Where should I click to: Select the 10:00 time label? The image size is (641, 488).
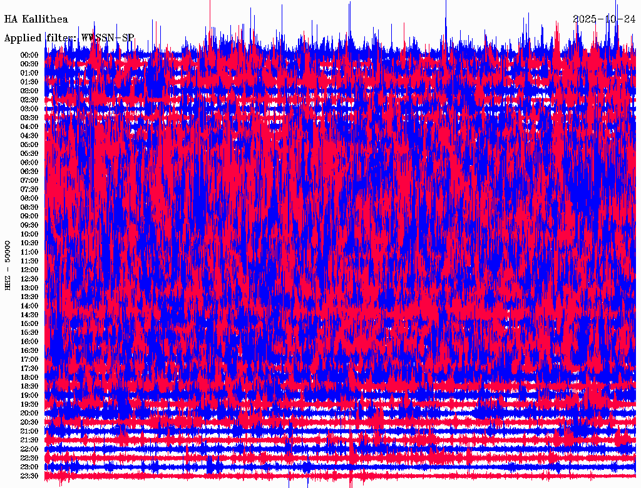click(x=29, y=234)
